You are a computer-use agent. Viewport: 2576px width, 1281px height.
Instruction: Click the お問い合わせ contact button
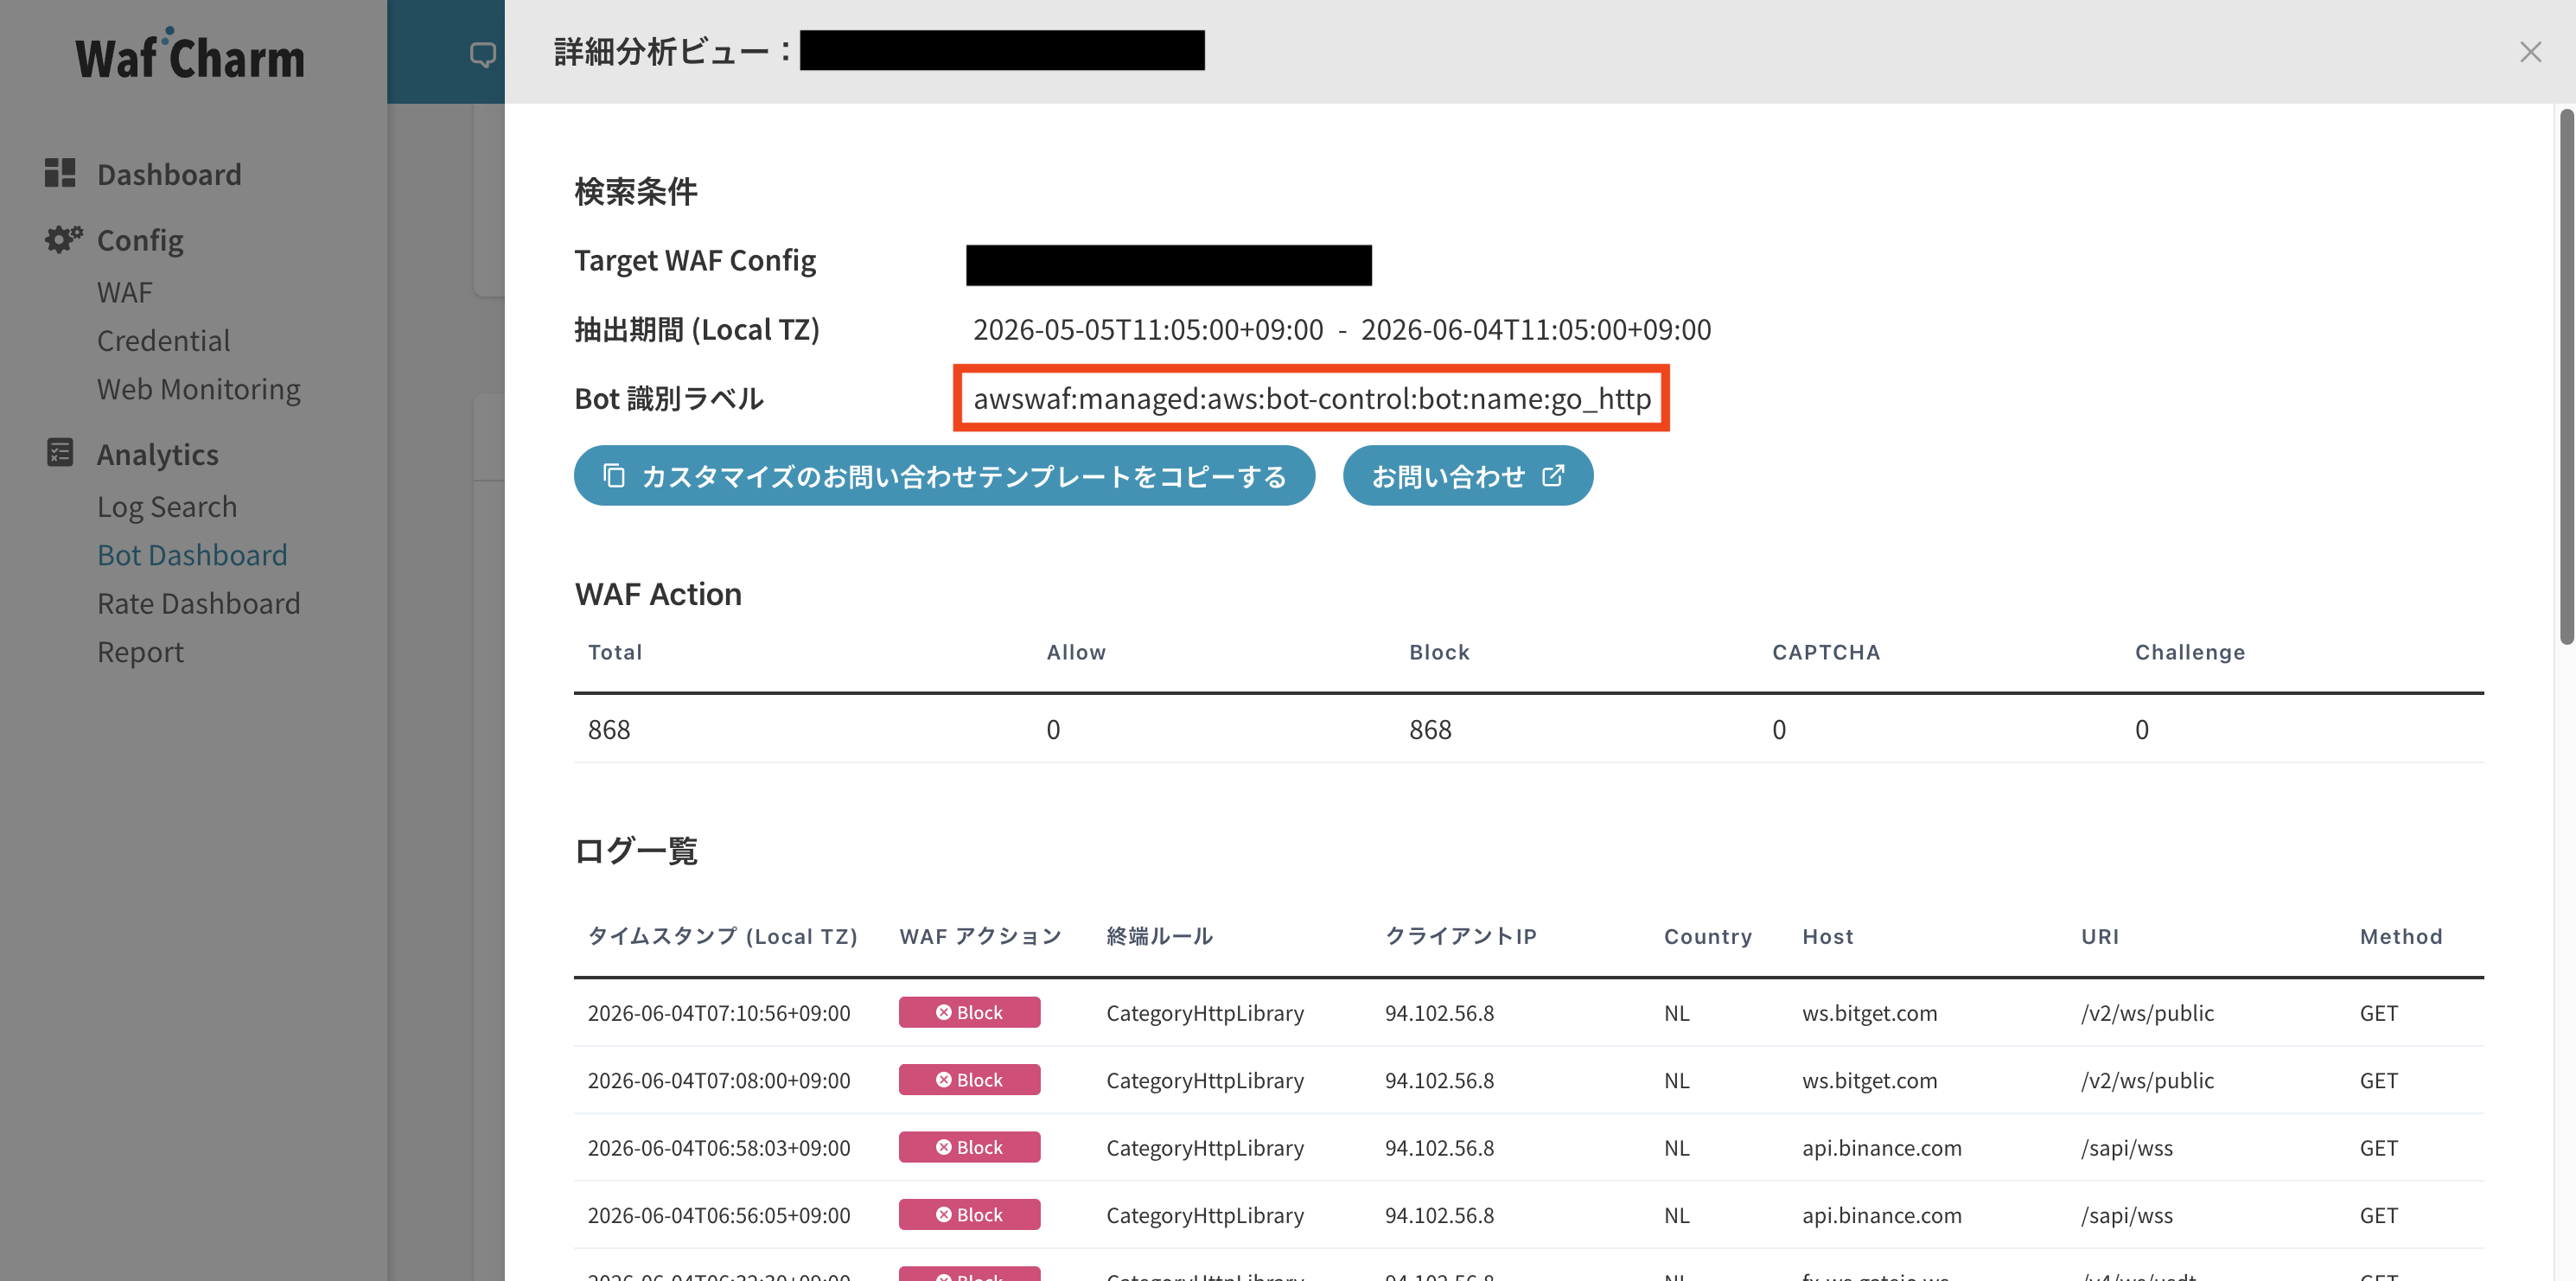1467,476
